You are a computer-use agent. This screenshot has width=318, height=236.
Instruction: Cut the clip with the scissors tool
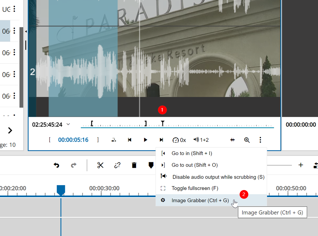(100, 165)
